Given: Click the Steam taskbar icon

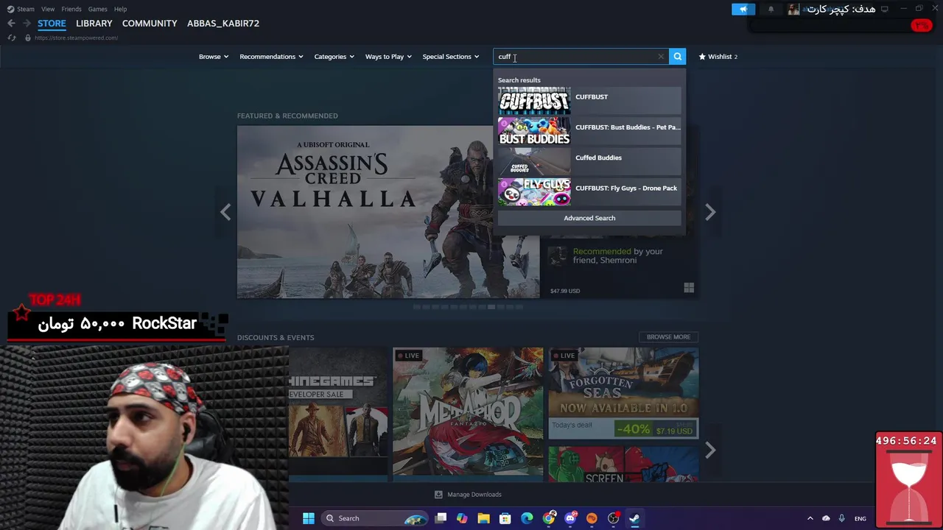Looking at the screenshot, I should pyautogui.click(x=634, y=518).
